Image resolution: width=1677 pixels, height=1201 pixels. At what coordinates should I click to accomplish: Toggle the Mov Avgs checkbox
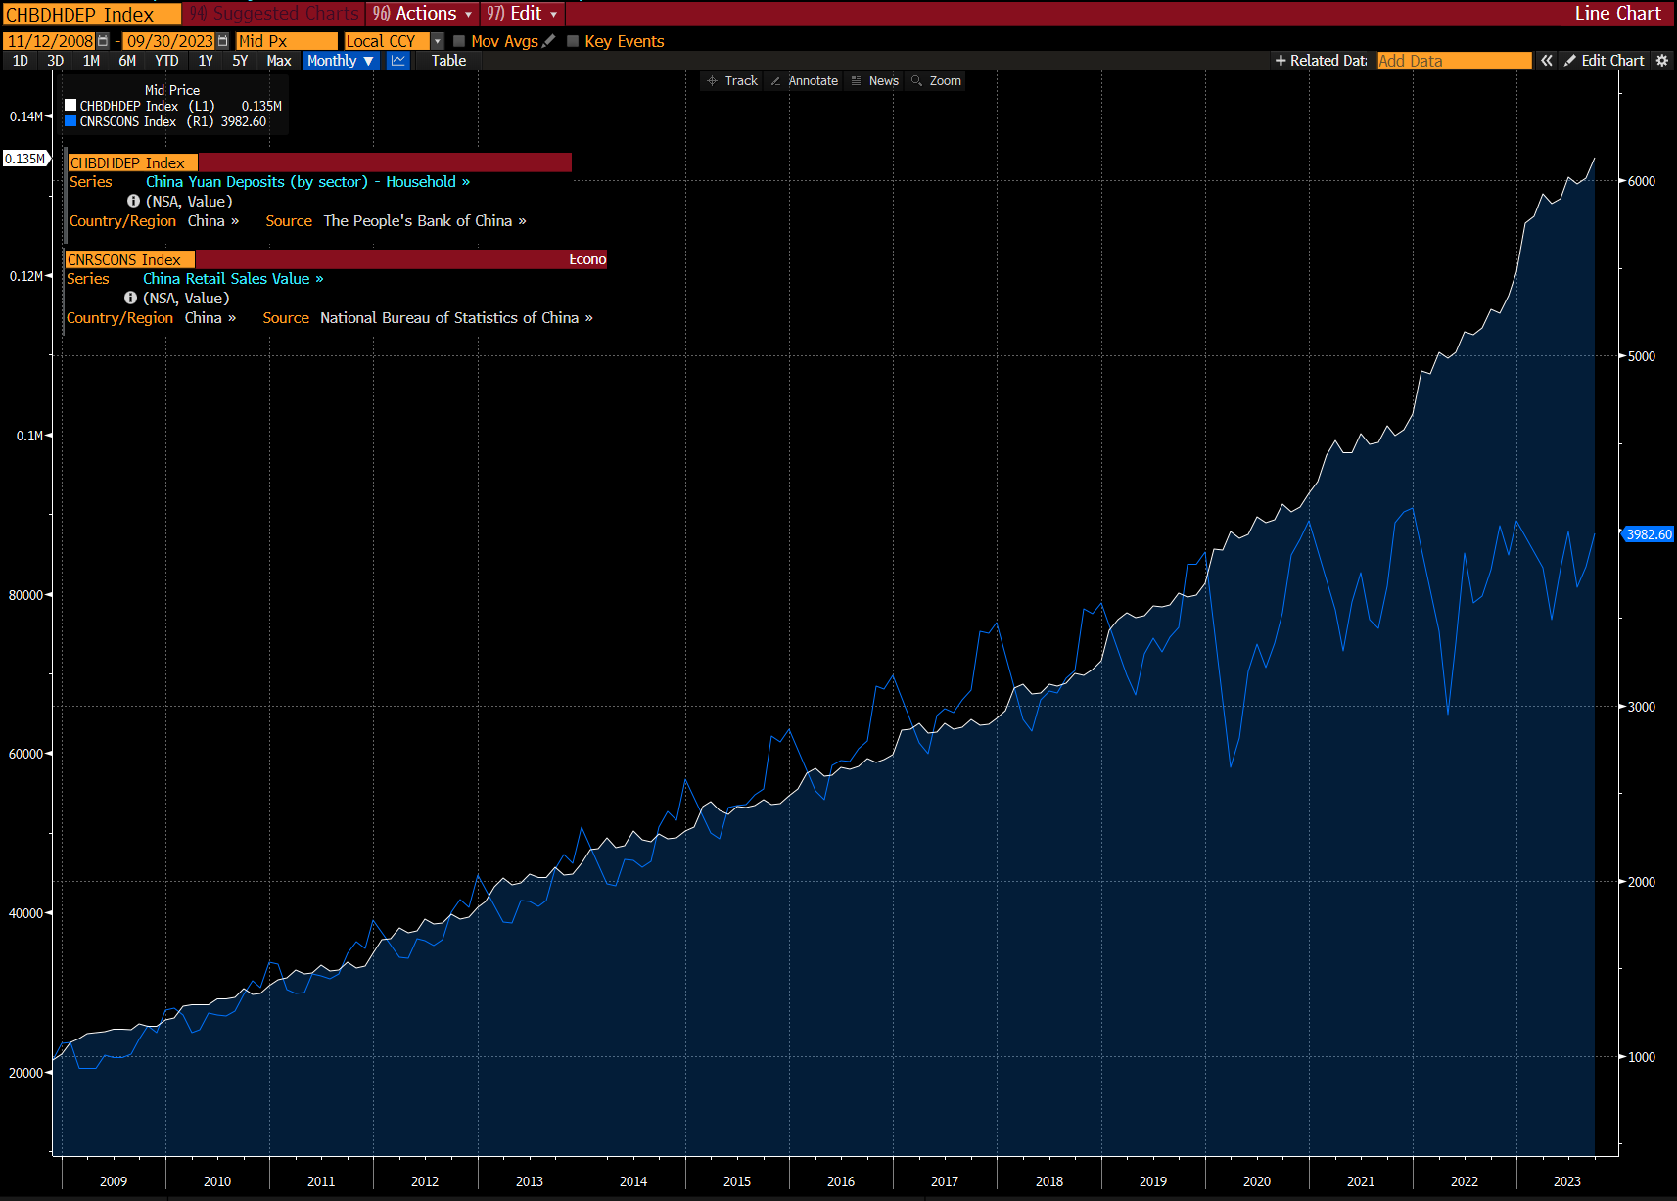pyautogui.click(x=458, y=41)
